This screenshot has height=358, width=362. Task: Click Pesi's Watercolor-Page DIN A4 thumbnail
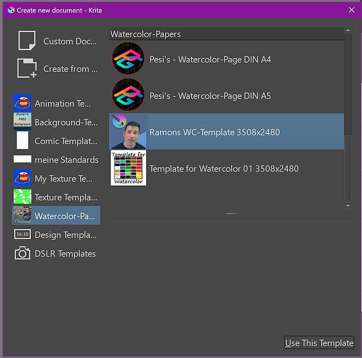click(x=129, y=58)
